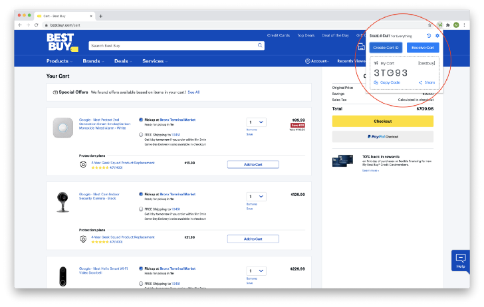
Task: Open Share-A-Cart history icon
Action: [429, 36]
